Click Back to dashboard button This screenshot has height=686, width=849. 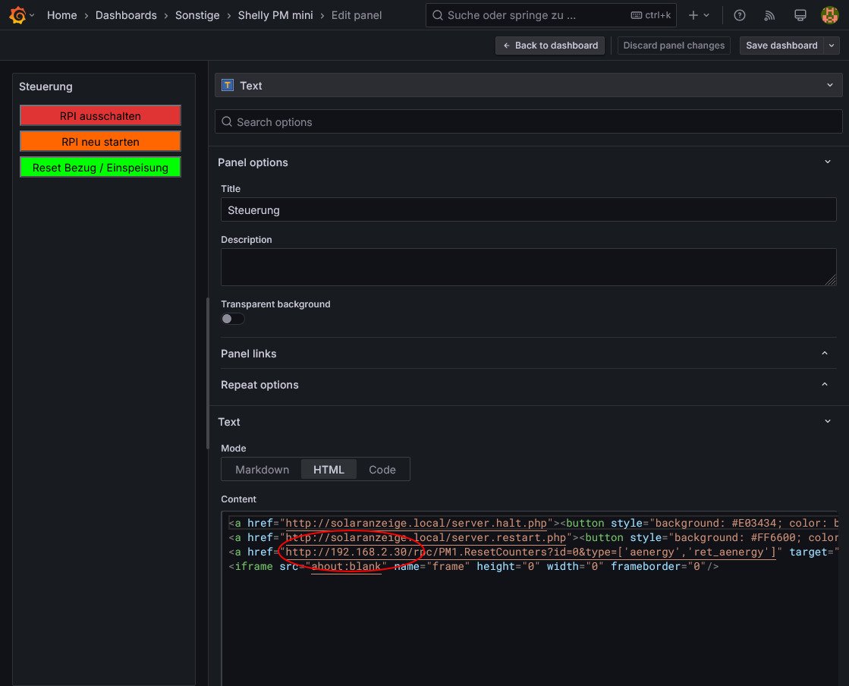pos(550,46)
